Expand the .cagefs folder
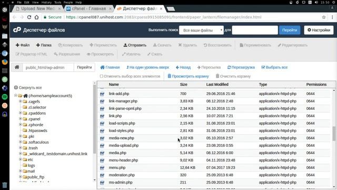The width and height of the screenshot is (337, 190). tap(20, 101)
